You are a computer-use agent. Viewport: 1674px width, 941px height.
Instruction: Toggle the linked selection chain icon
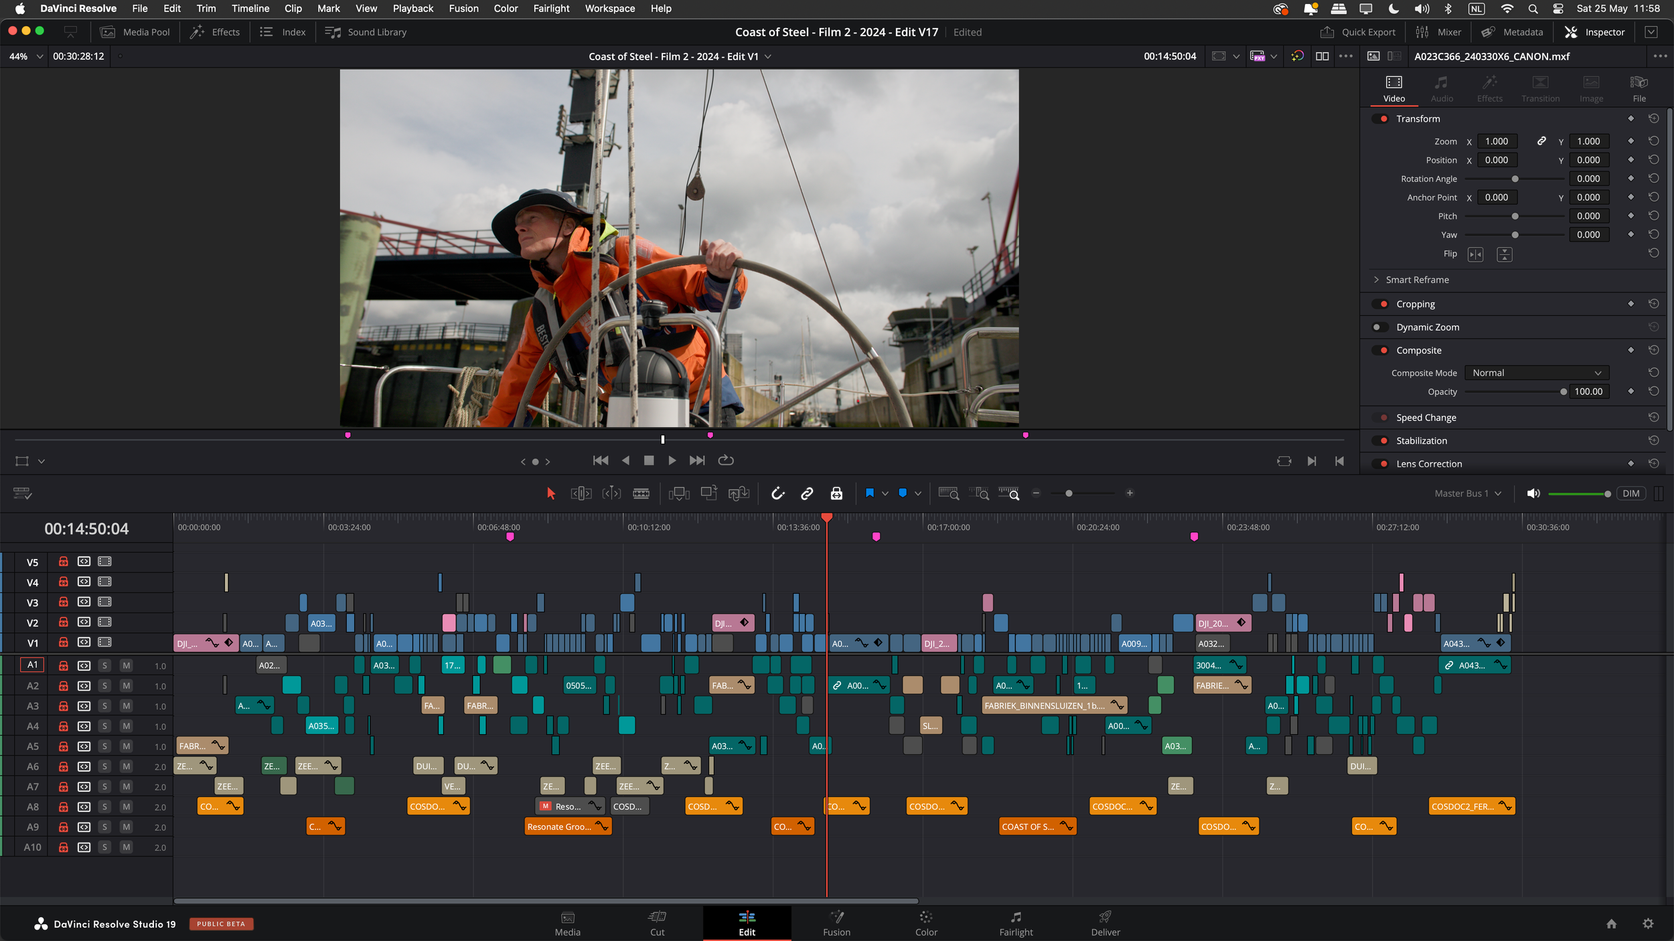807,494
